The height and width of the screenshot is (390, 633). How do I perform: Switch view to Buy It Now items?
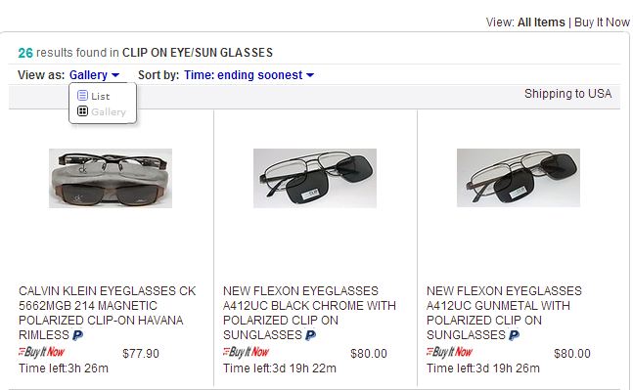click(x=602, y=22)
